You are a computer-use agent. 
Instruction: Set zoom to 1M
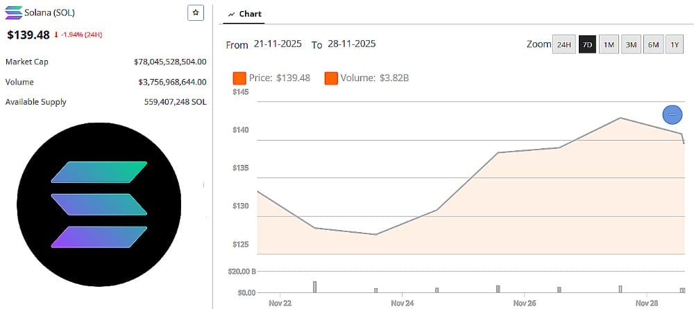pos(609,45)
